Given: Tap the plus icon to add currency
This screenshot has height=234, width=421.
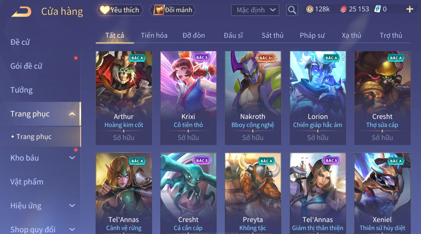Looking at the screenshot, I should click(x=410, y=10).
